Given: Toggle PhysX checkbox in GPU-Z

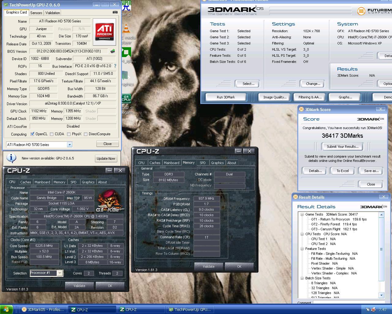Looking at the screenshot, I should (69, 134).
